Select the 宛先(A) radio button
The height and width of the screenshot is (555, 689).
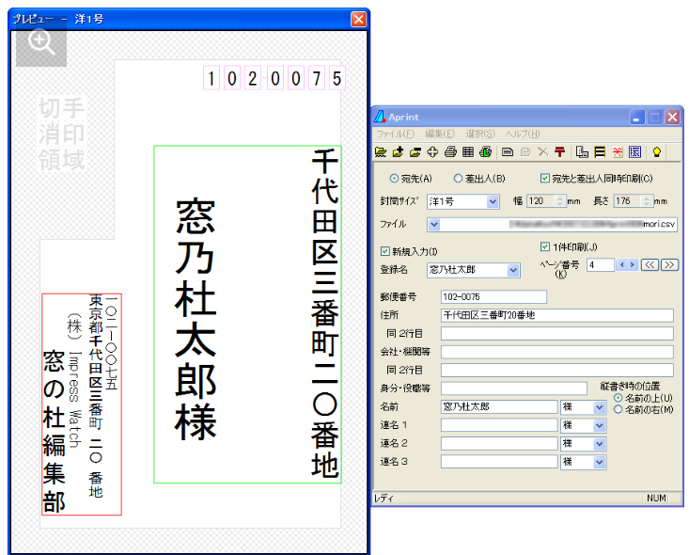(x=394, y=178)
